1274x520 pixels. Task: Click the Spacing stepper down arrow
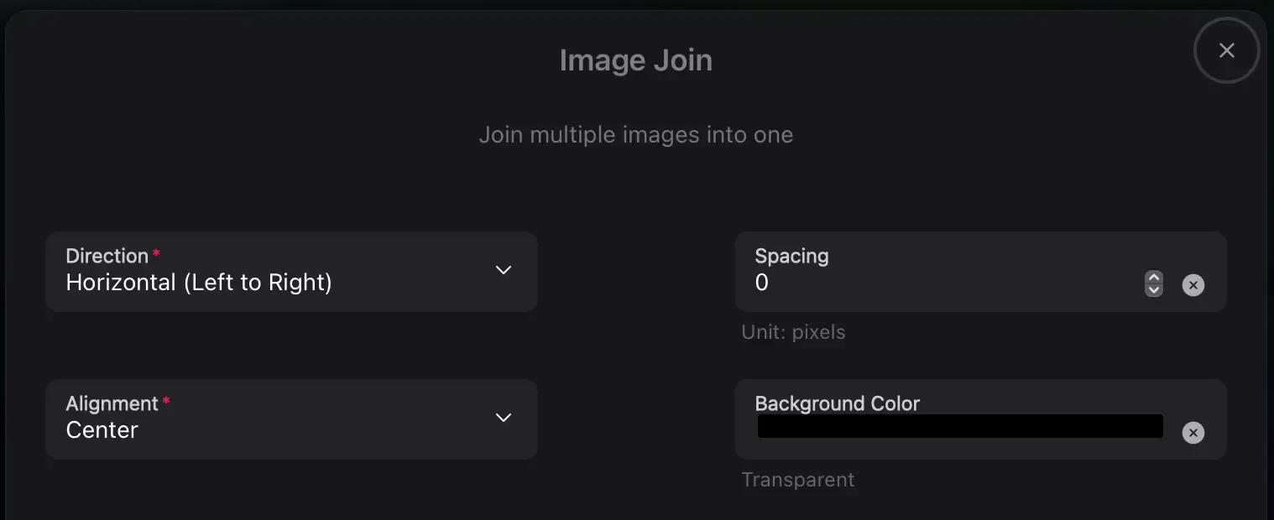click(1154, 291)
